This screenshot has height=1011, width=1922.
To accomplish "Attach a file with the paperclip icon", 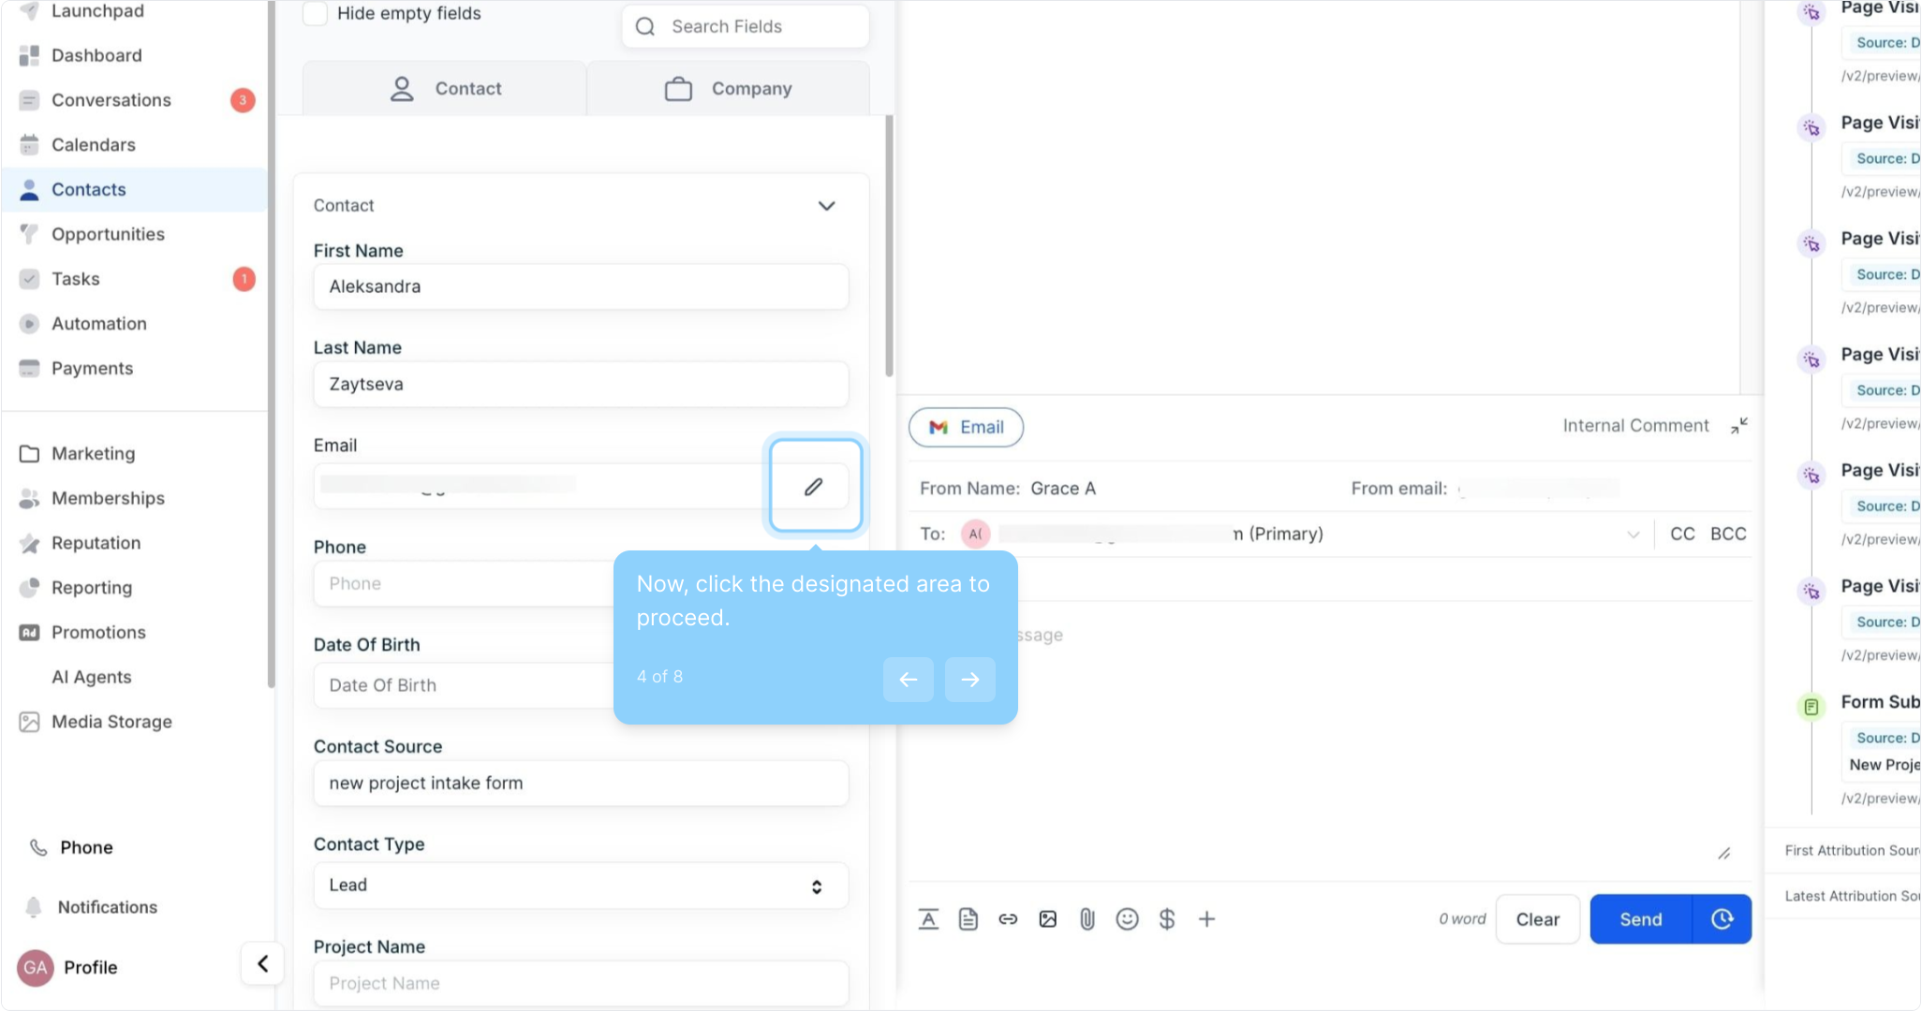I will pyautogui.click(x=1087, y=919).
